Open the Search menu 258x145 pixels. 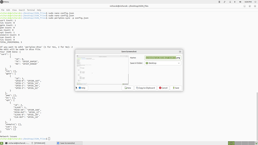[22, 10]
